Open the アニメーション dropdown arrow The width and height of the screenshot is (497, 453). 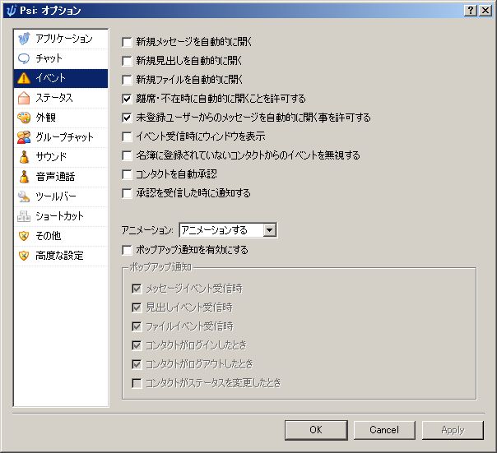pyautogui.click(x=269, y=230)
